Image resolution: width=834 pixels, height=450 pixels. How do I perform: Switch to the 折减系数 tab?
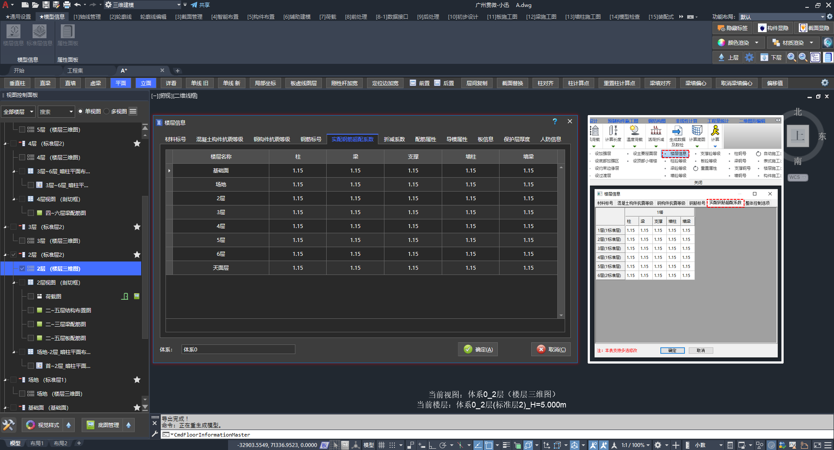click(x=394, y=139)
